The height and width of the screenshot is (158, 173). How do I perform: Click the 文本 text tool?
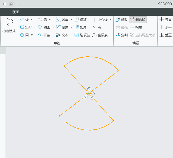point(62,35)
